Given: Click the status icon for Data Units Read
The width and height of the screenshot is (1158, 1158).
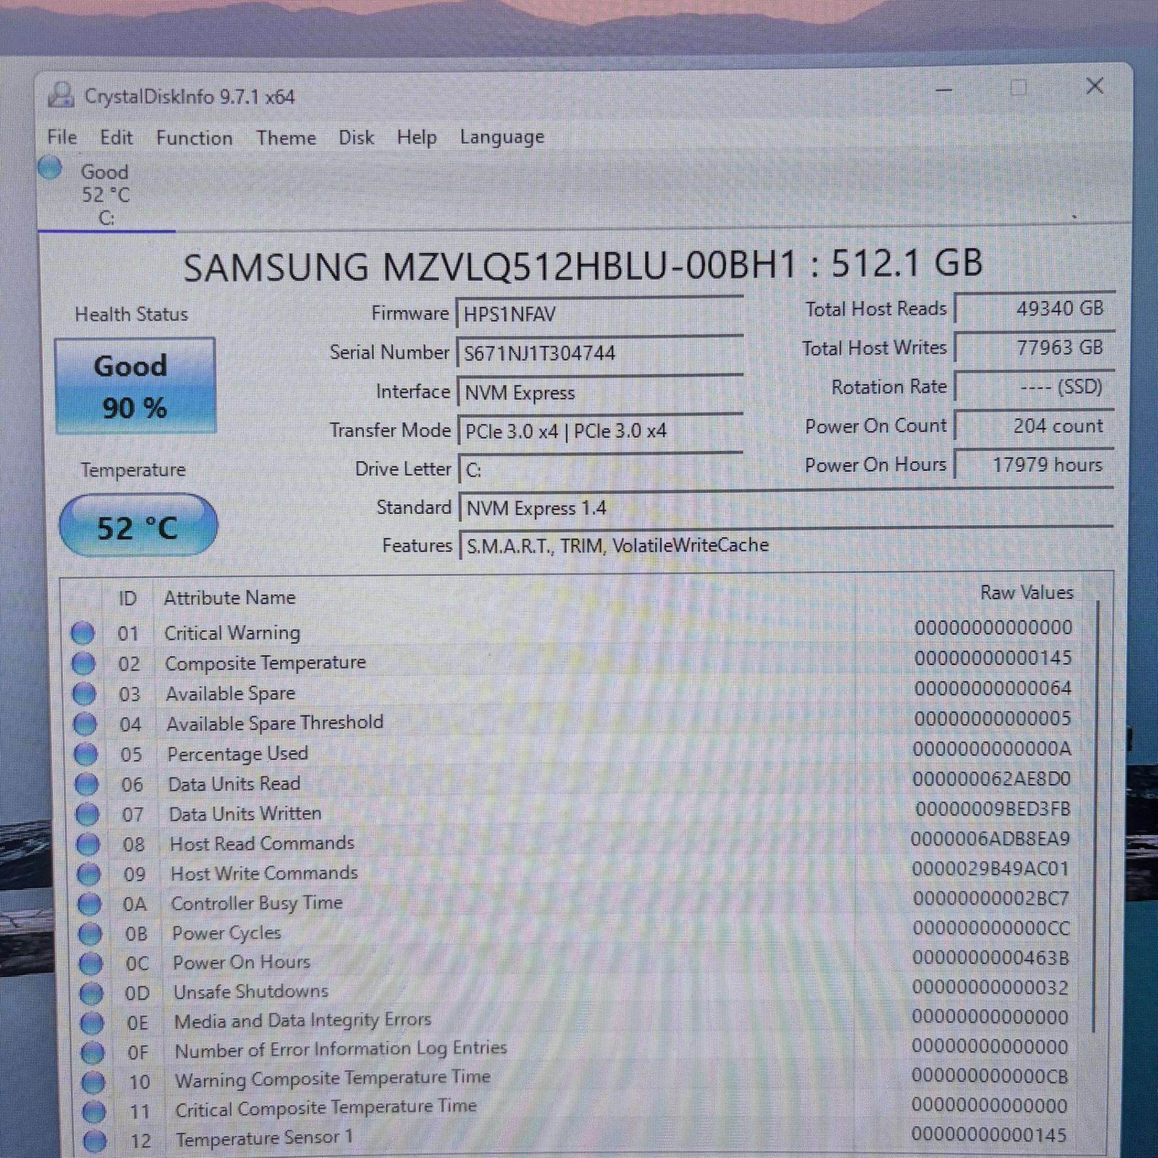Looking at the screenshot, I should [87, 785].
